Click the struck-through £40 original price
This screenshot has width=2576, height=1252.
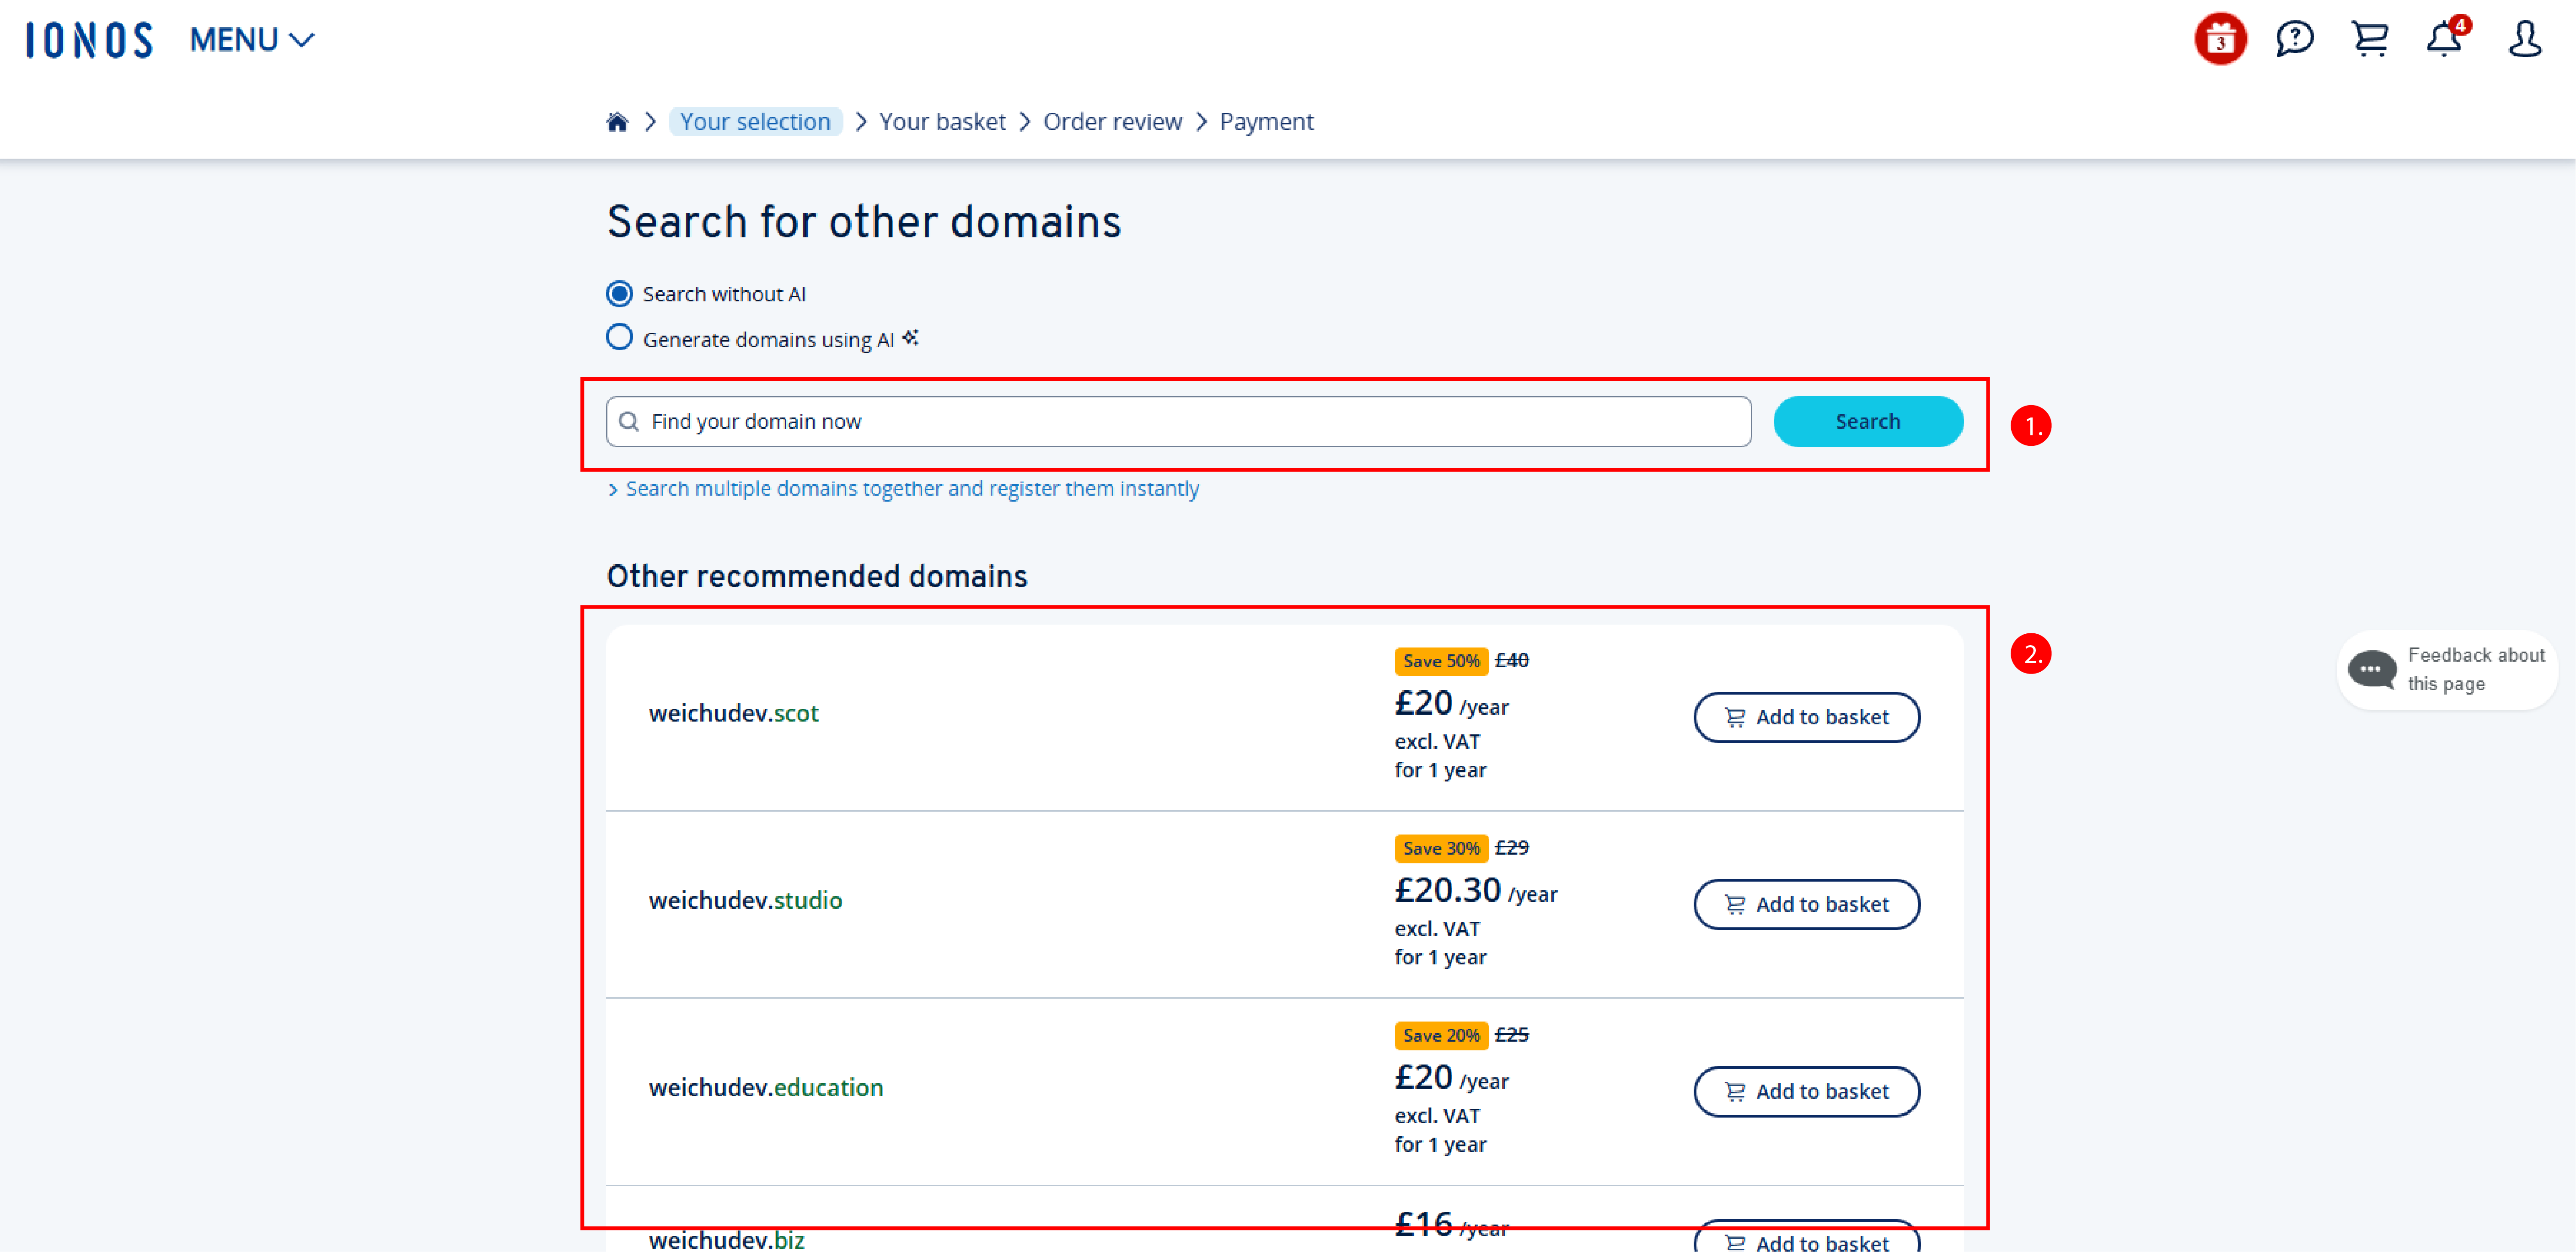pyautogui.click(x=1511, y=661)
